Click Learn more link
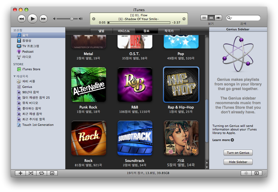 coord(223,140)
